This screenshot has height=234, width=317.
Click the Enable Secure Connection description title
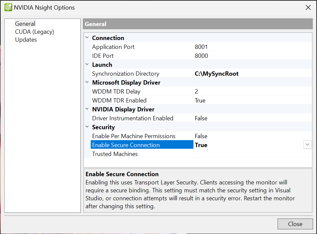click(122, 174)
